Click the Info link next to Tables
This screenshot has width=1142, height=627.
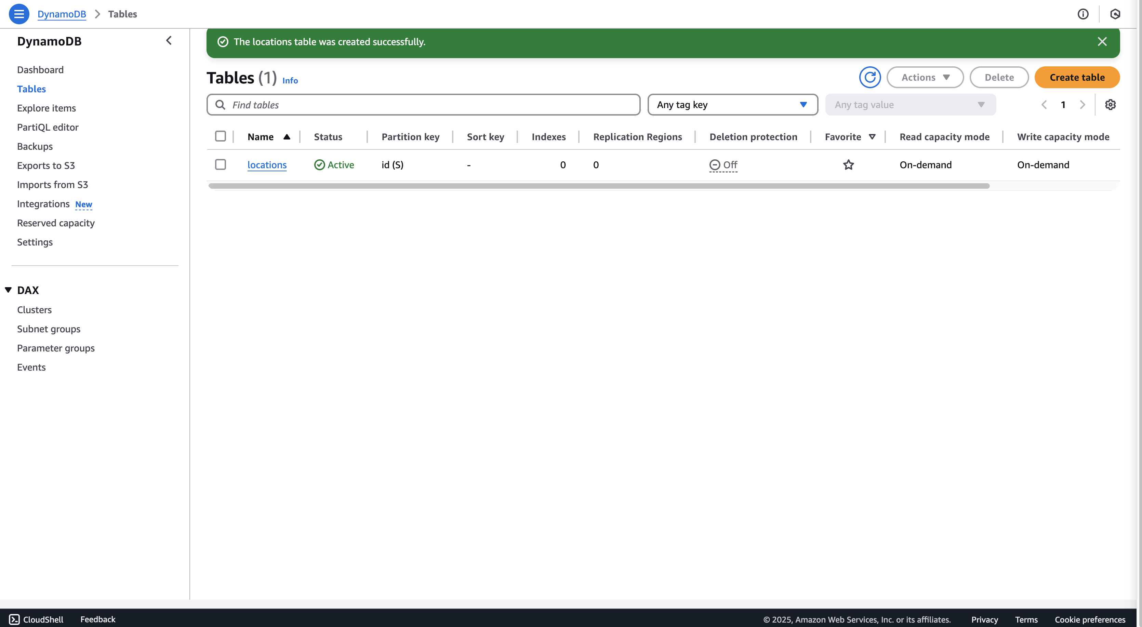click(x=290, y=80)
